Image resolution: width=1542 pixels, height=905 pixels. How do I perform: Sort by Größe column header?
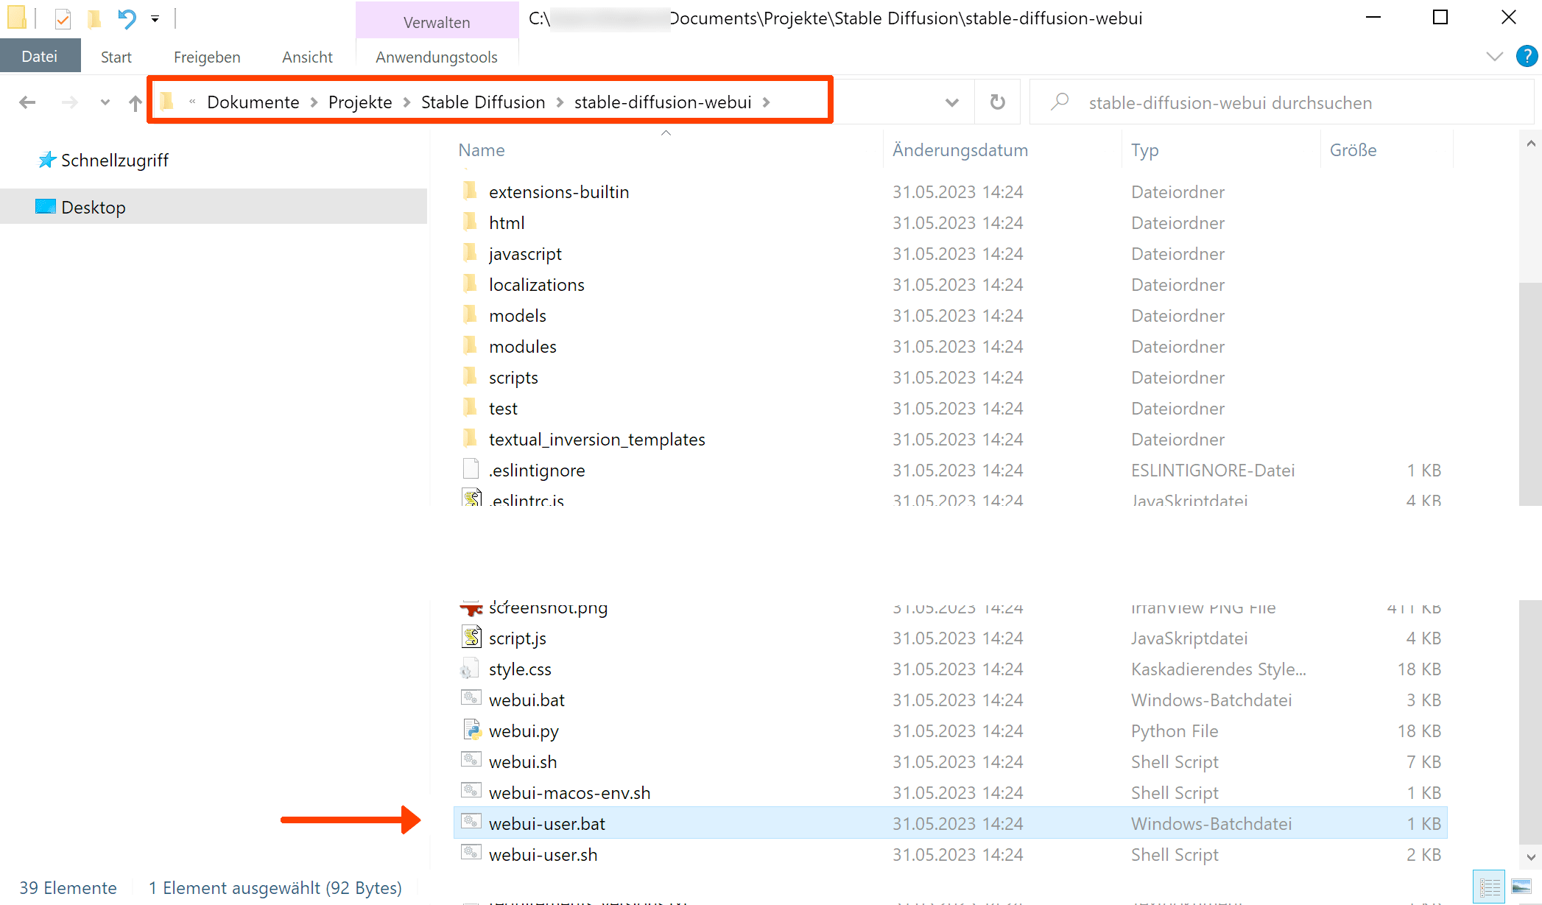coord(1353,149)
